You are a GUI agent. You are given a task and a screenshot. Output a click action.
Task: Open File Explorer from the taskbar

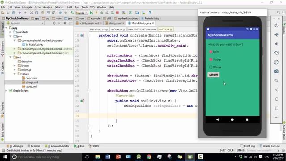(97, 157)
